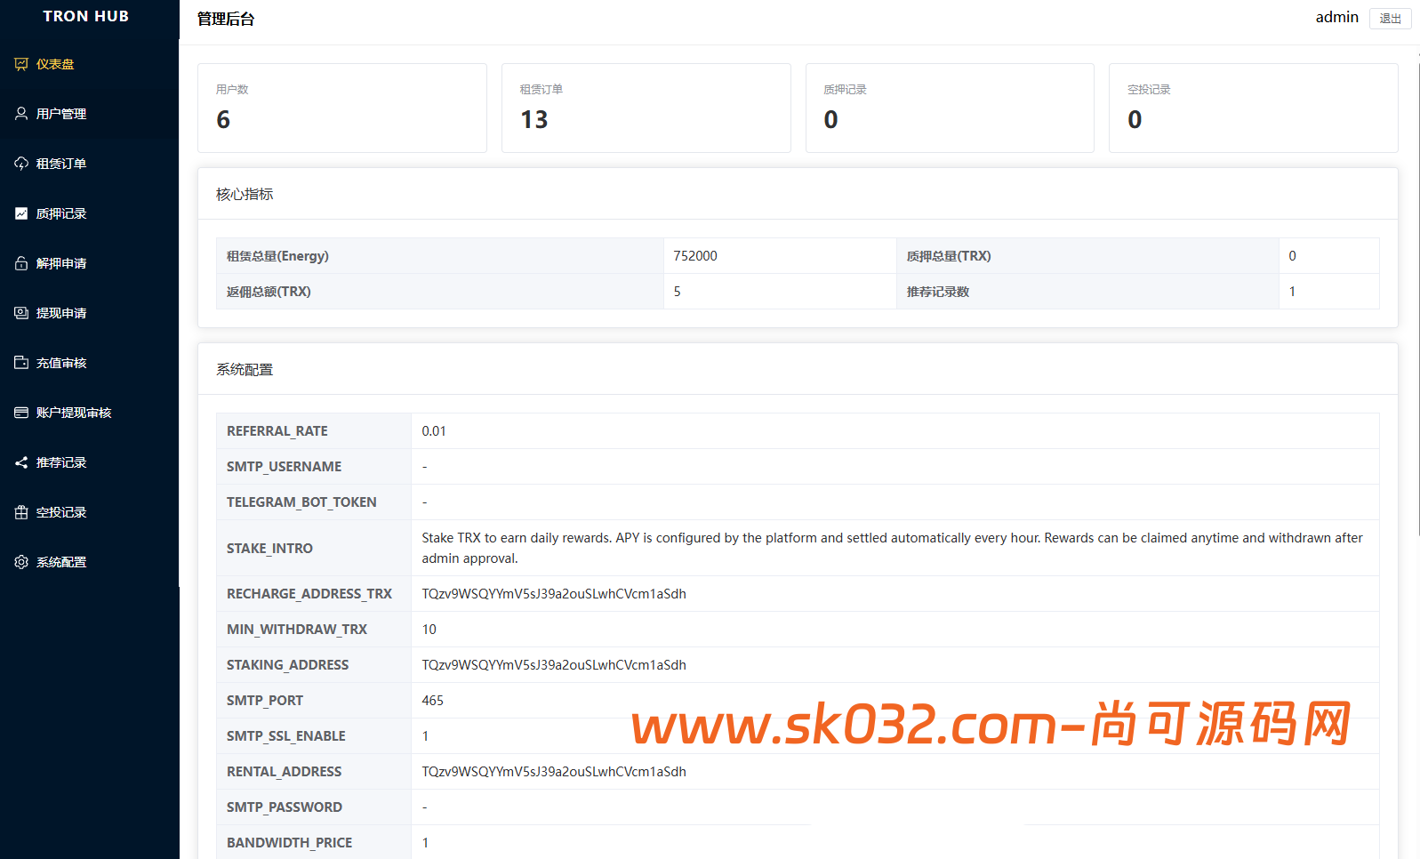Click the gear icon beside 系统配置
Image resolution: width=1420 pixels, height=859 pixels.
21,562
